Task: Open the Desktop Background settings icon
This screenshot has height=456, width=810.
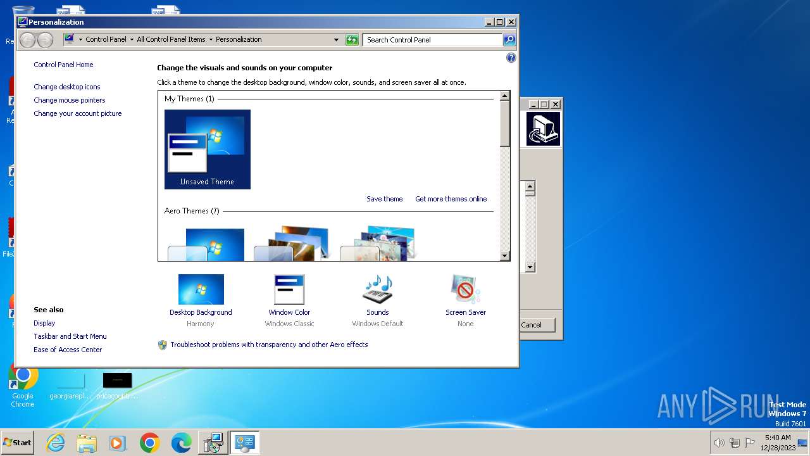Action: pos(201,289)
